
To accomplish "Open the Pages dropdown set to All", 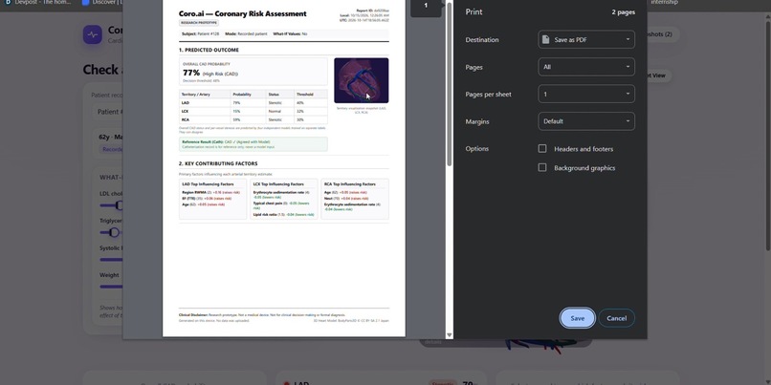I will coord(586,67).
